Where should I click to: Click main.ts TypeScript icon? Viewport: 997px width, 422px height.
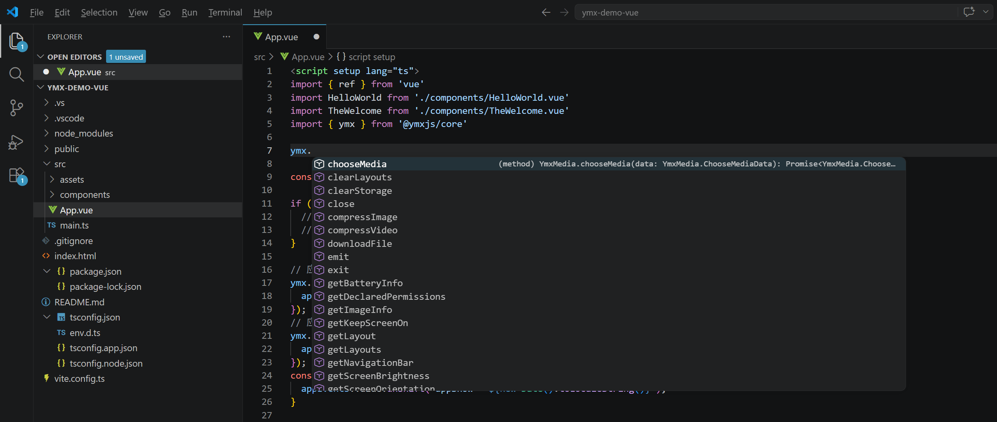[51, 225]
